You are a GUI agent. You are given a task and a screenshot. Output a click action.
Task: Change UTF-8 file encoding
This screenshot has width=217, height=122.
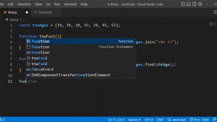coord(149,120)
